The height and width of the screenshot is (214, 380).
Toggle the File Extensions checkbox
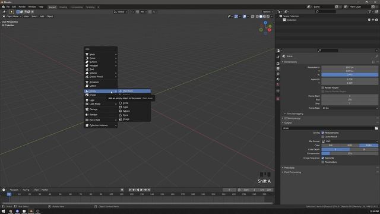(322, 133)
